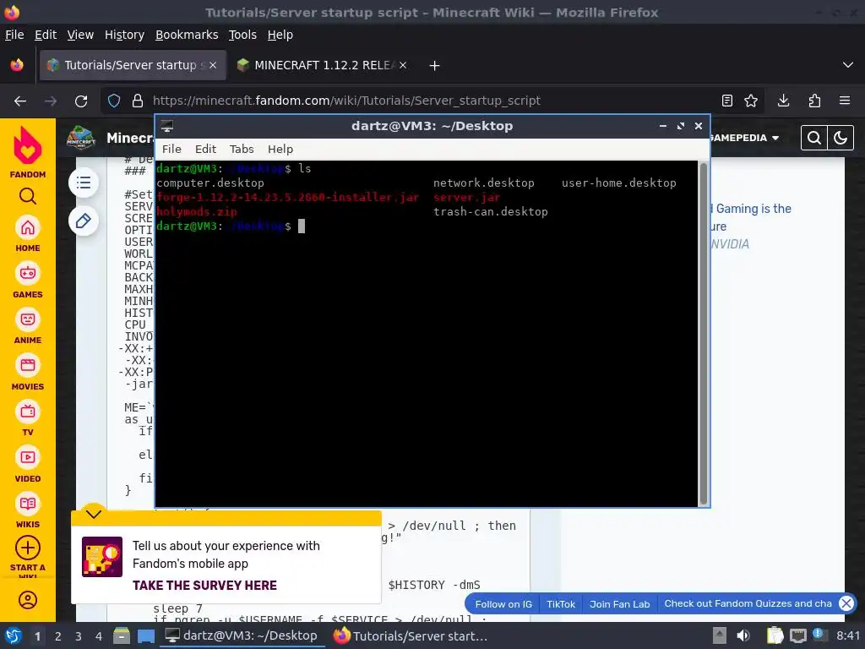Open Fandom Anime section
Image resolution: width=865 pixels, height=649 pixels.
pos(28,327)
